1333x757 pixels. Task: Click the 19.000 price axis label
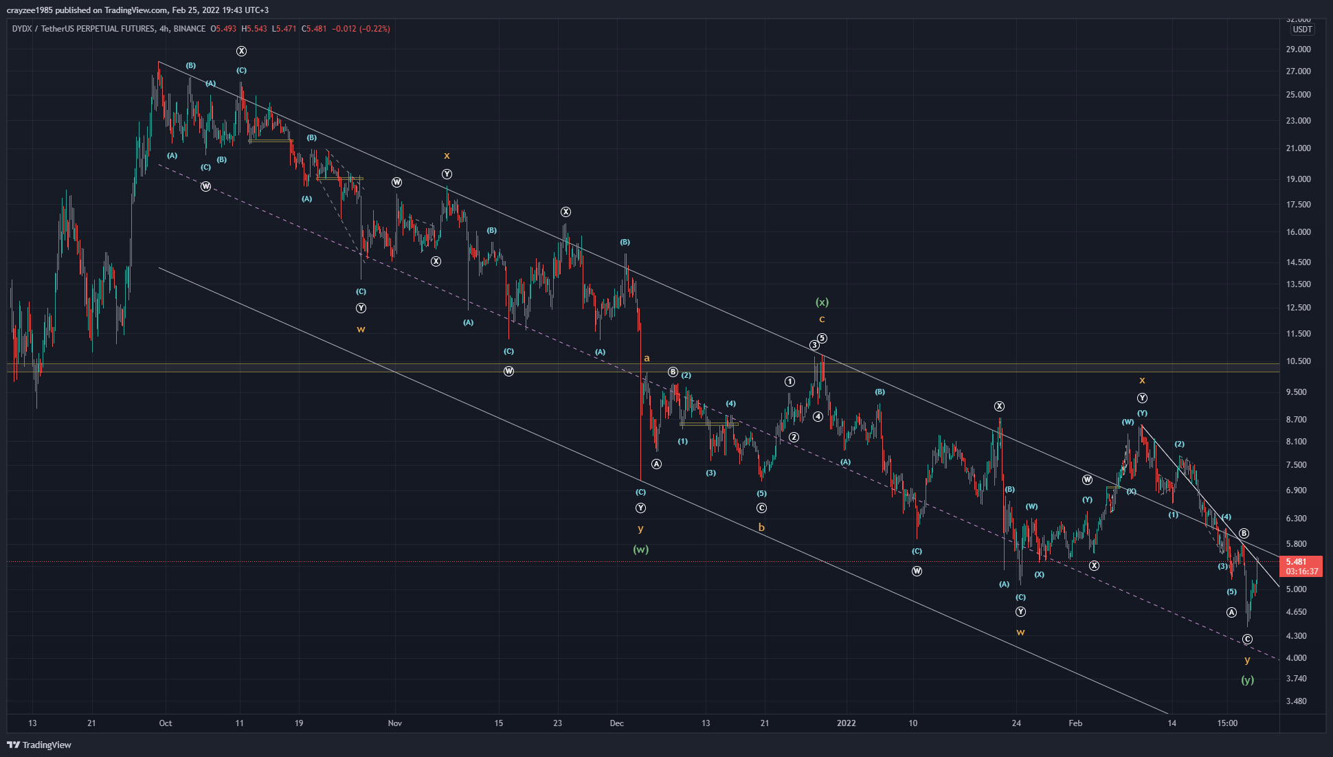[x=1298, y=179]
